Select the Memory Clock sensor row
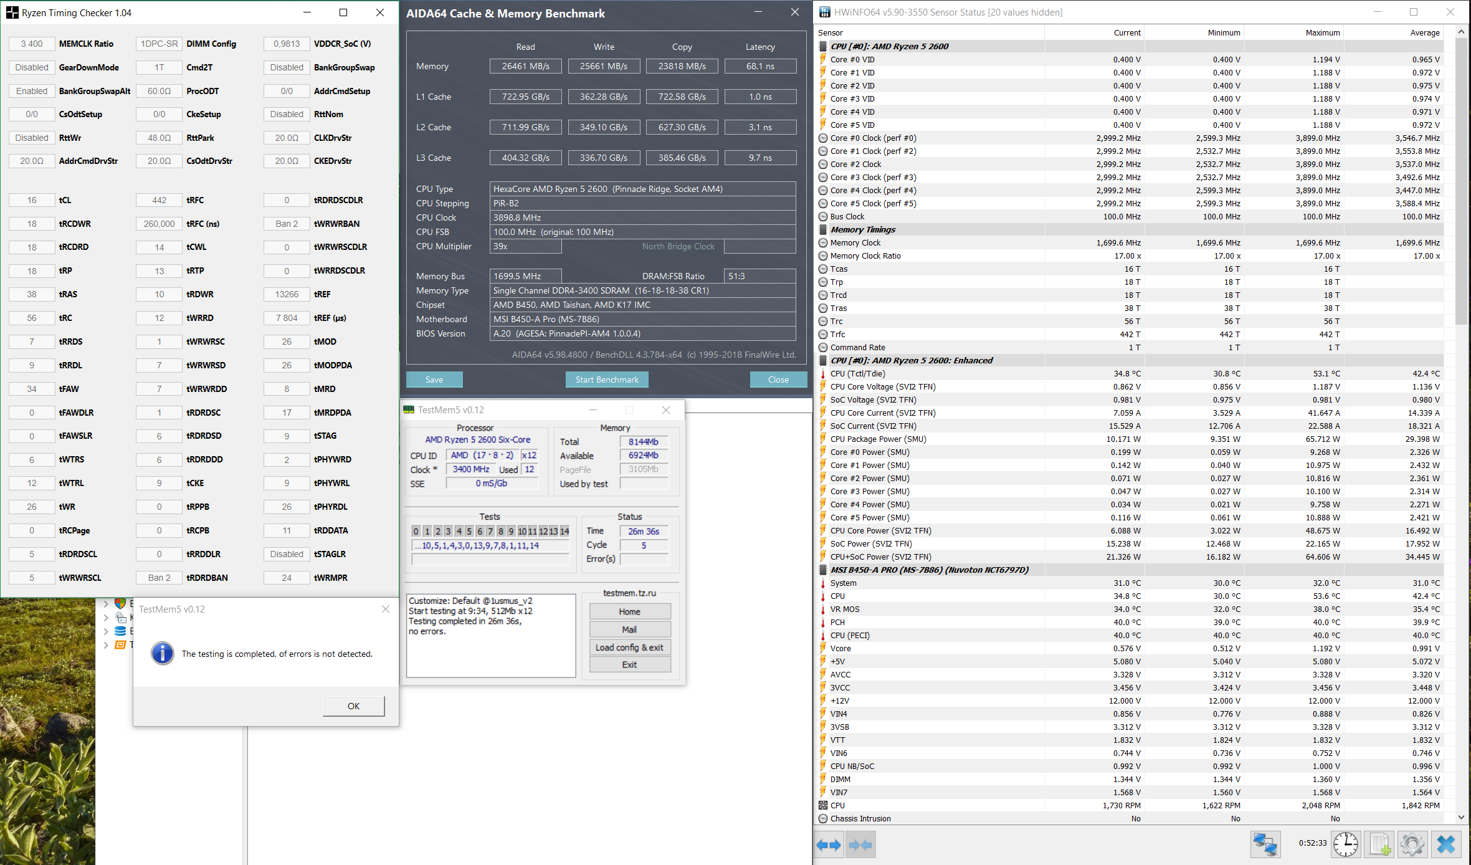This screenshot has height=865, width=1471. (855, 242)
